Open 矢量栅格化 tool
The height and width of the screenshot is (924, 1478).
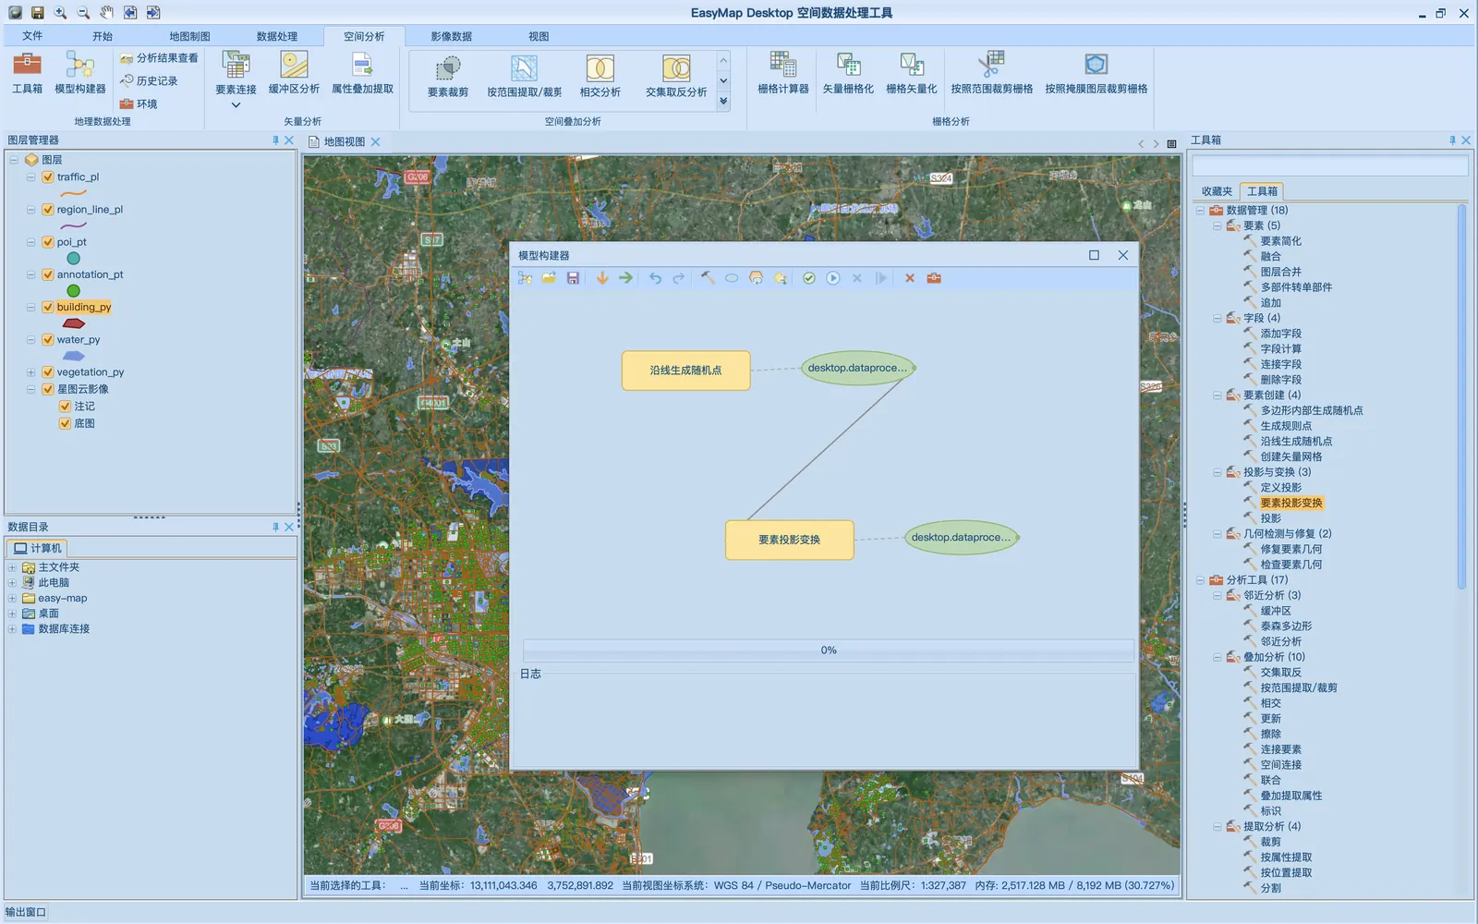click(x=848, y=73)
